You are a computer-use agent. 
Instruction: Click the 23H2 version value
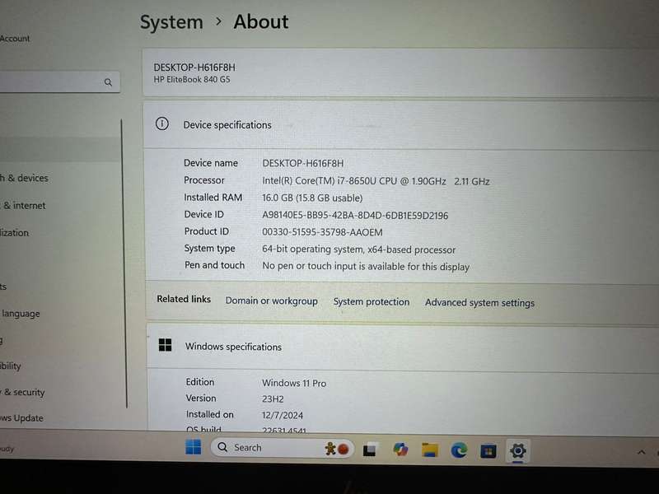click(273, 399)
